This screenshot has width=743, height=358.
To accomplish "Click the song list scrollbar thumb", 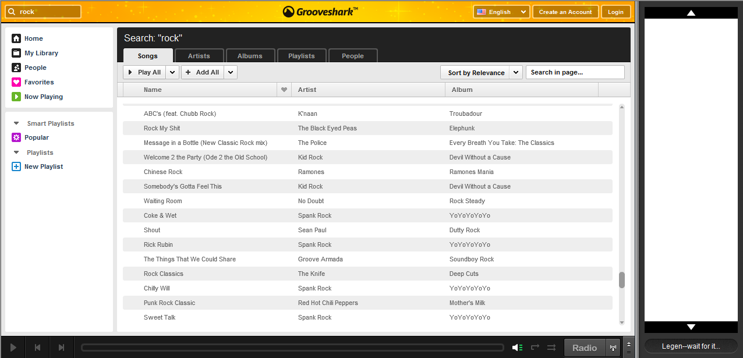I will click(x=621, y=280).
